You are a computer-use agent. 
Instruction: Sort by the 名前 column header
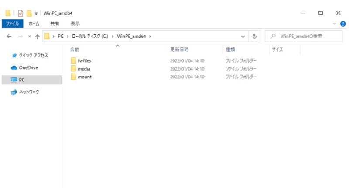pos(75,50)
